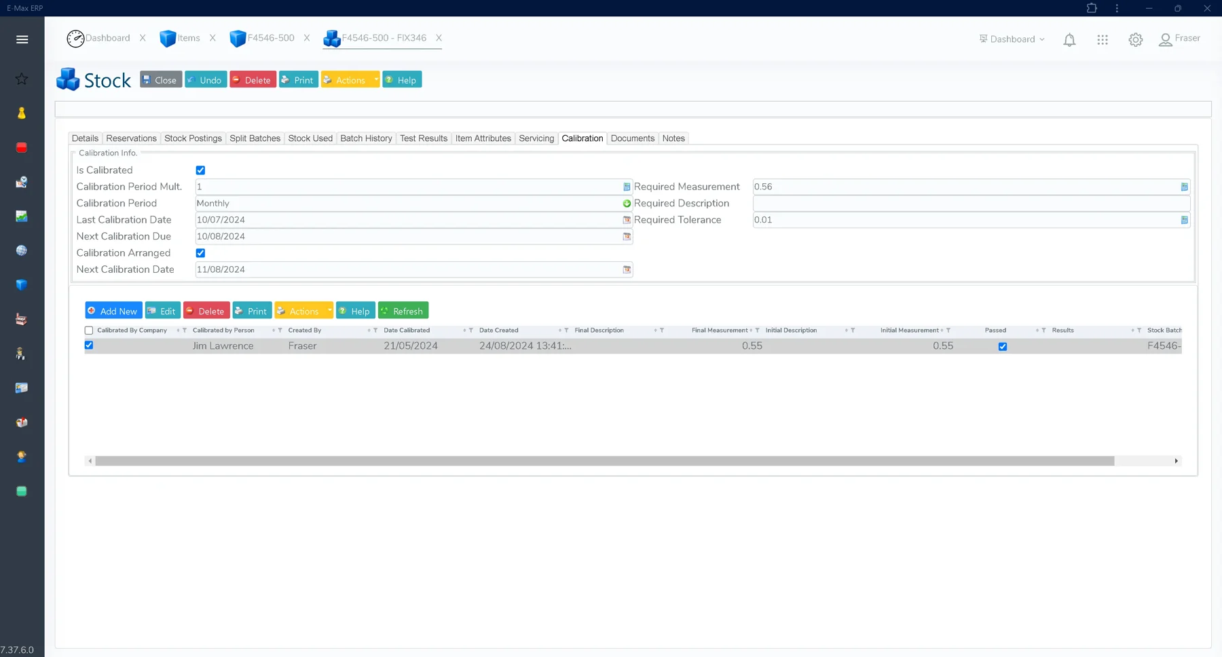Click the red Delete button beside Undo
The height and width of the screenshot is (657, 1222).
pos(253,79)
